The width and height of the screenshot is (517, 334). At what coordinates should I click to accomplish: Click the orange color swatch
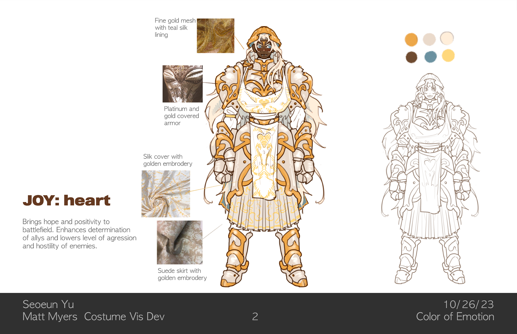(411, 40)
